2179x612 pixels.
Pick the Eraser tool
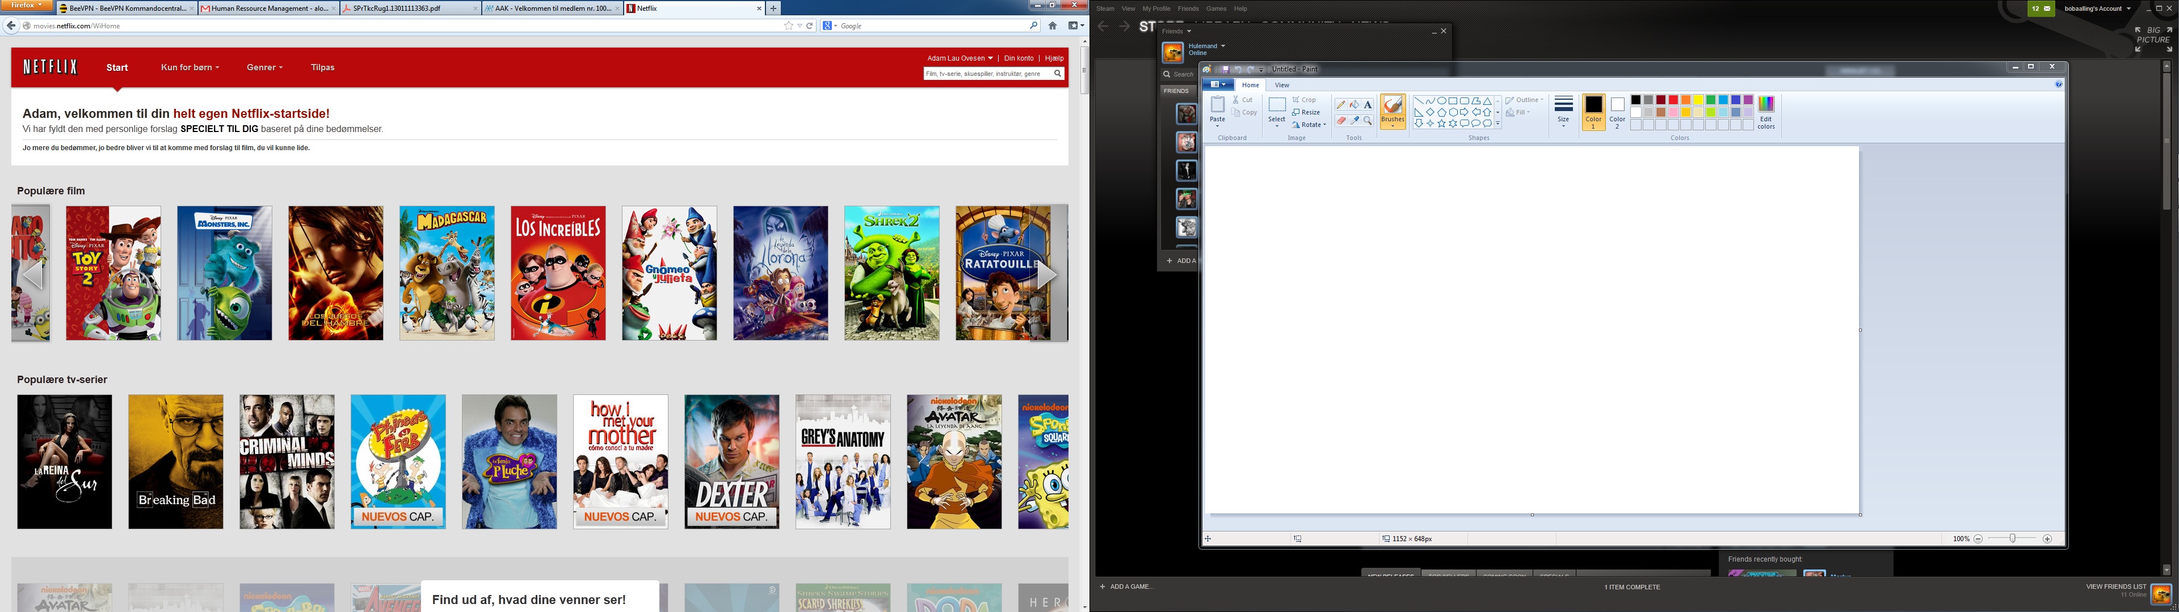[1341, 121]
